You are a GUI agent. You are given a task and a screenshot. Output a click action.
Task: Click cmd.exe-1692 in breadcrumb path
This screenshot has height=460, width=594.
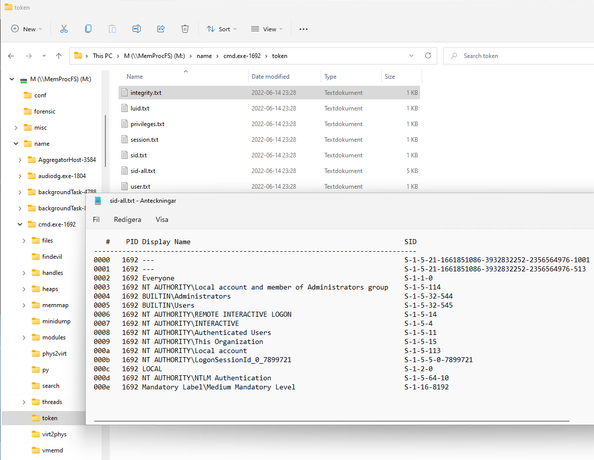(x=242, y=55)
